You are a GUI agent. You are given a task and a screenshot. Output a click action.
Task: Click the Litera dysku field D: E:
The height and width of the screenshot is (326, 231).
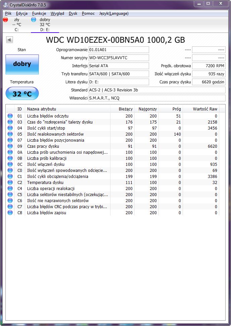point(119,82)
